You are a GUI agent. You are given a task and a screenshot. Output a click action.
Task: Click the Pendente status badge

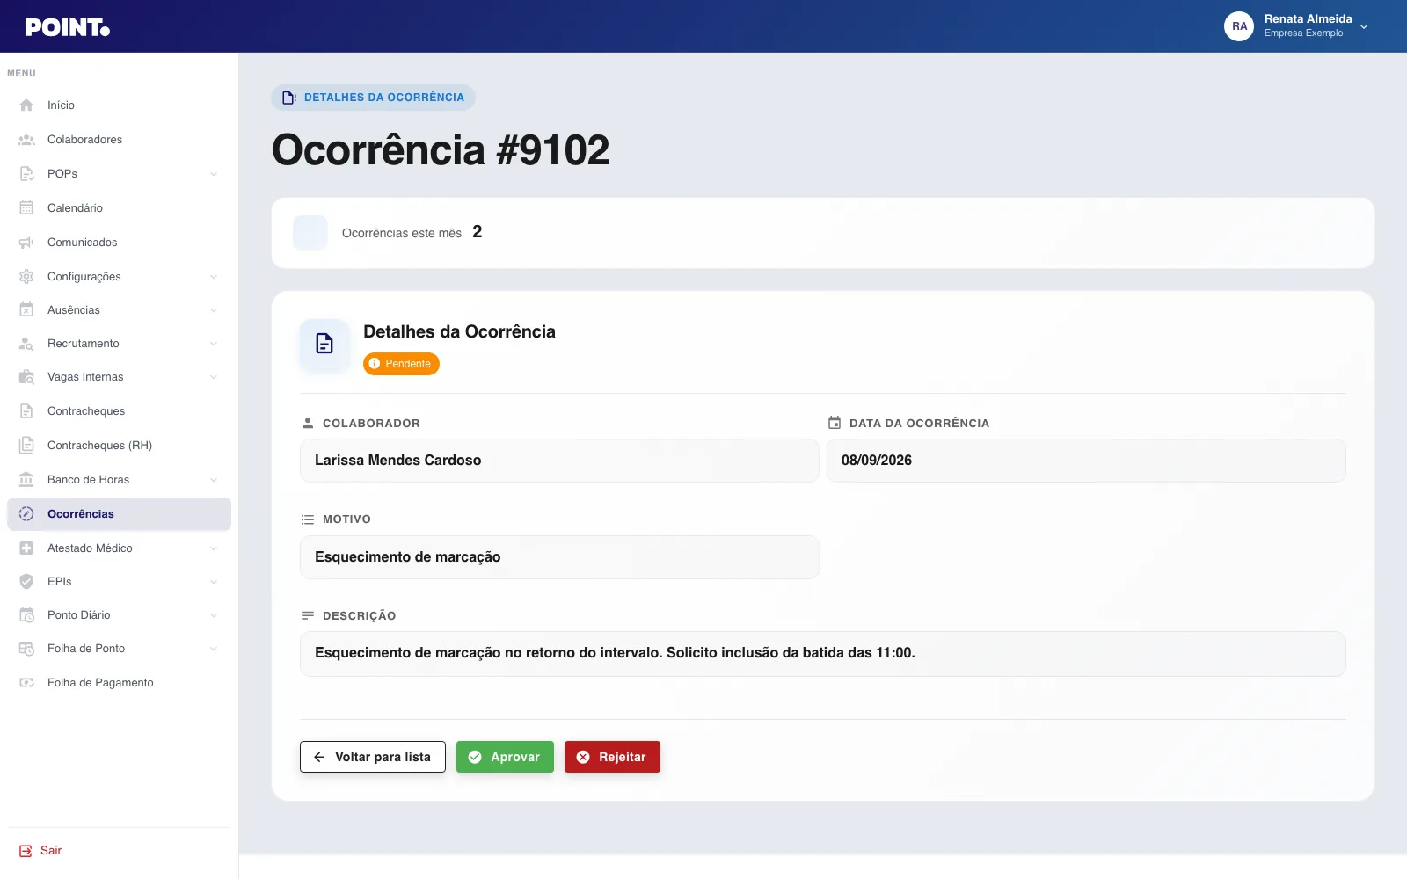[401, 364]
